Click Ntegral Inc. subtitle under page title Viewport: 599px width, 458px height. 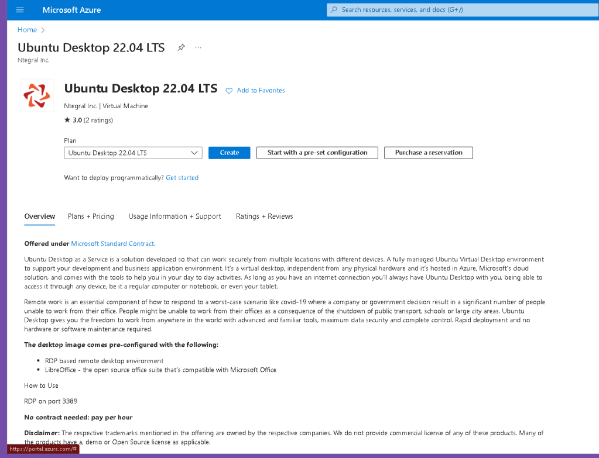[33, 60]
